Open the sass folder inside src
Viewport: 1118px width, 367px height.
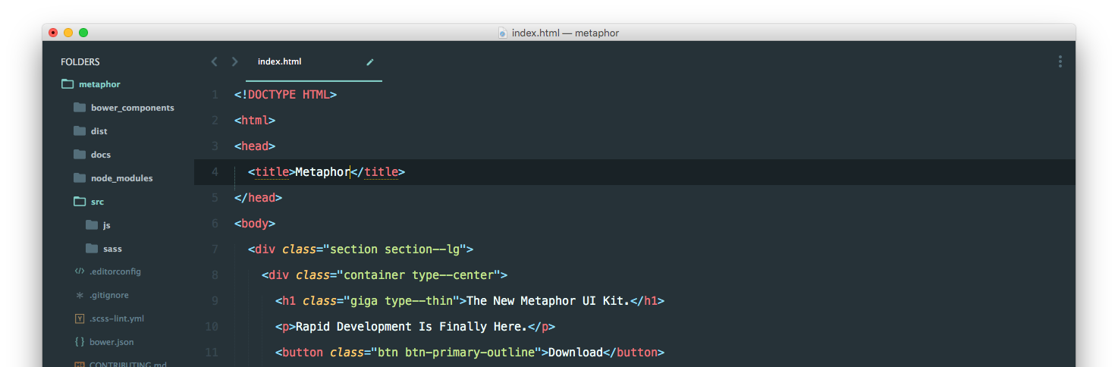coord(112,249)
